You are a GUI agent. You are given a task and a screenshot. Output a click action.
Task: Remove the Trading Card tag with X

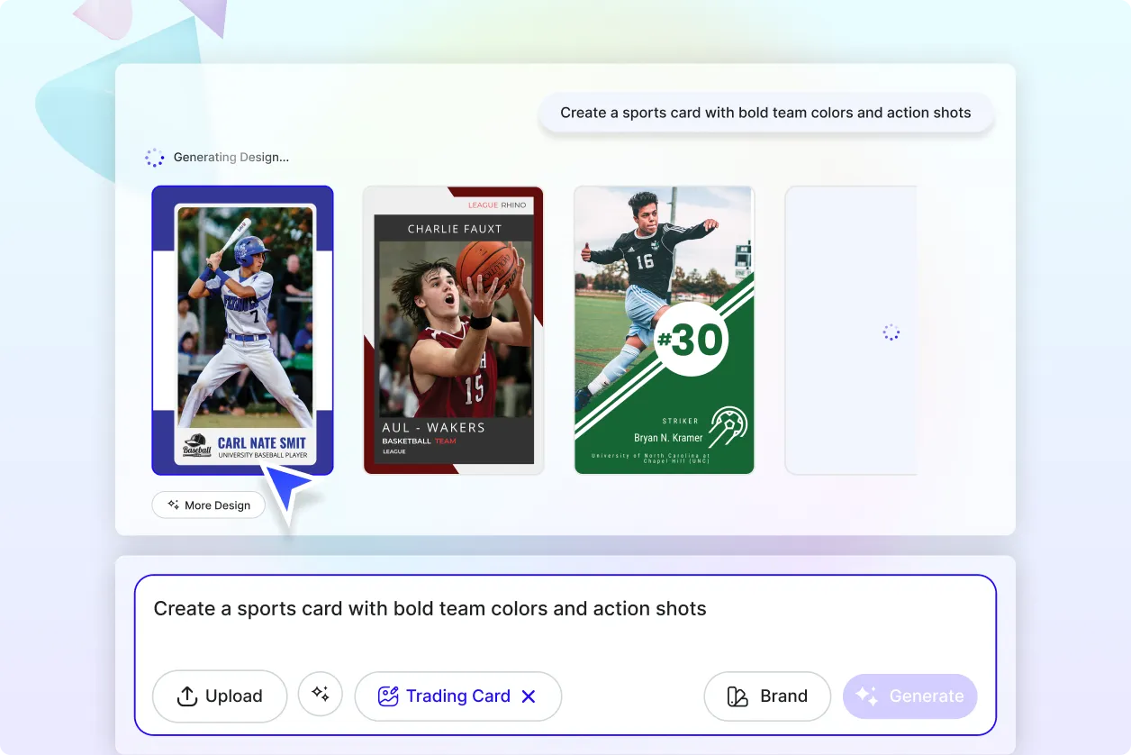pyautogui.click(x=529, y=696)
